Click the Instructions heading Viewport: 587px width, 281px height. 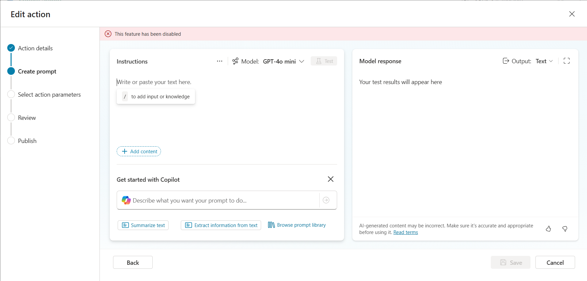pyautogui.click(x=132, y=62)
